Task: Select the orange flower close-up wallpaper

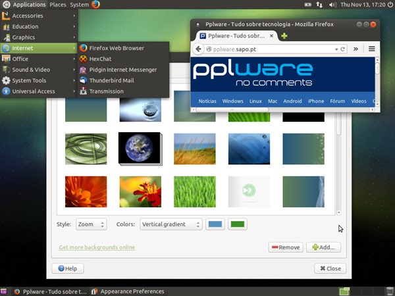Action: (86, 192)
